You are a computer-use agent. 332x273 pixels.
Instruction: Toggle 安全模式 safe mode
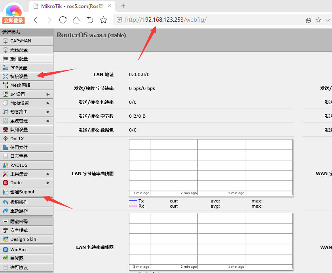(27, 230)
